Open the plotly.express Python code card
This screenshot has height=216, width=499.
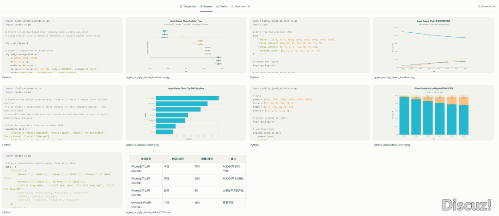tap(62, 112)
